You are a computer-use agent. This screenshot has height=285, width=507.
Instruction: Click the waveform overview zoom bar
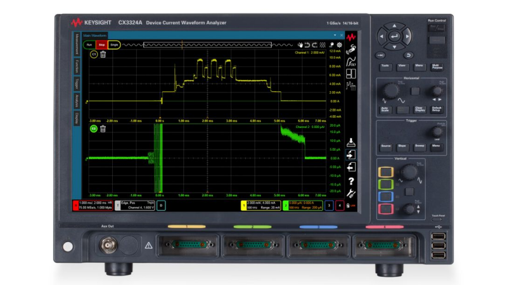207,45
